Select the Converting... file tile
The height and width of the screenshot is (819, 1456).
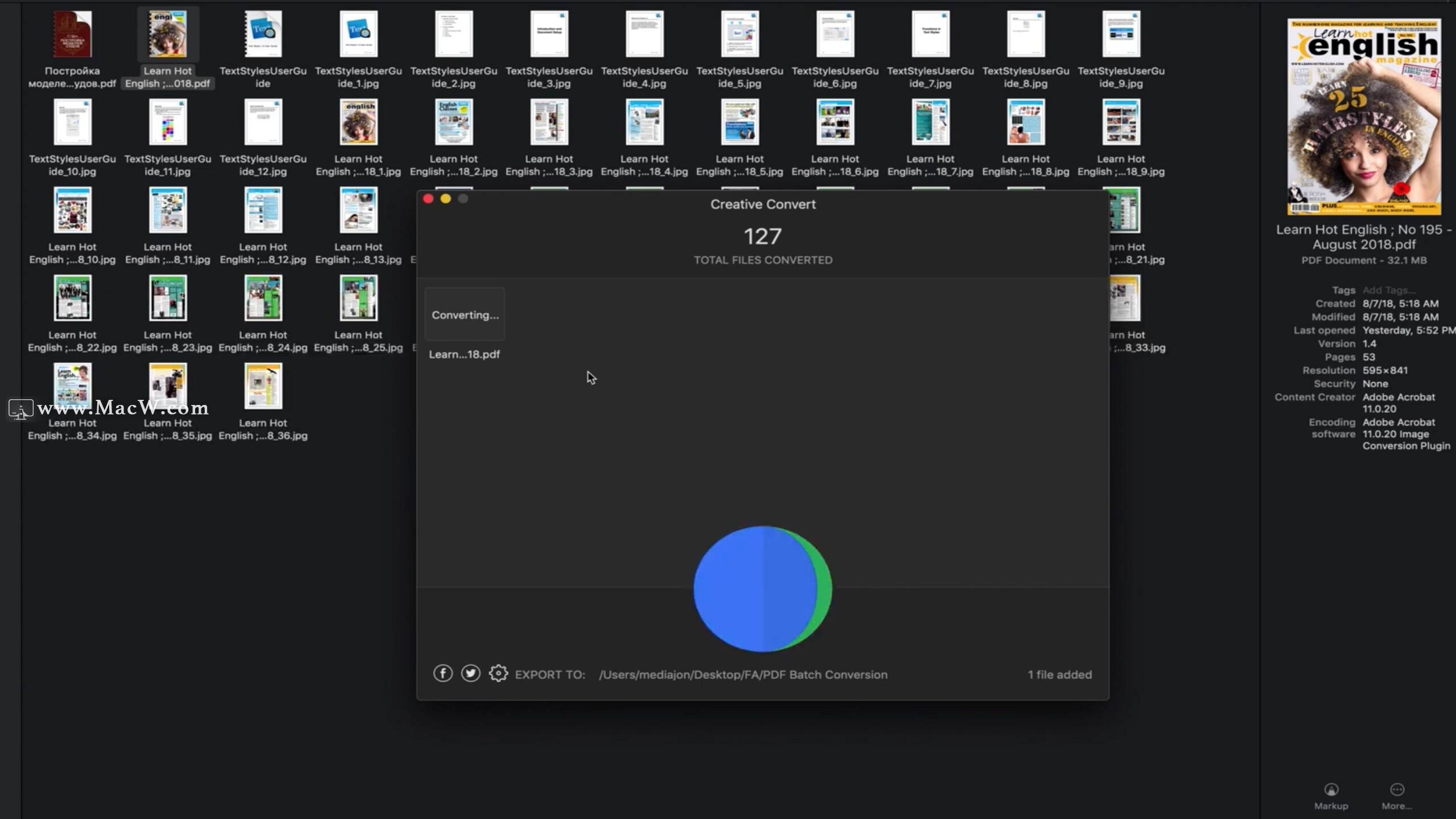coord(465,315)
